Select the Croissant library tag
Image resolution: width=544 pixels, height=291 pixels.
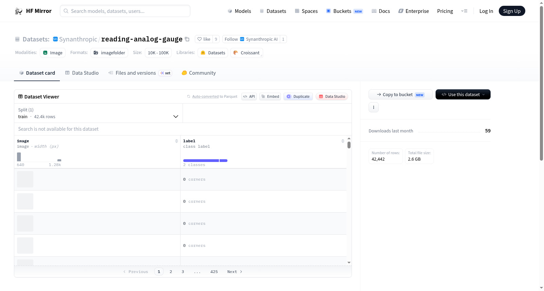point(247,53)
